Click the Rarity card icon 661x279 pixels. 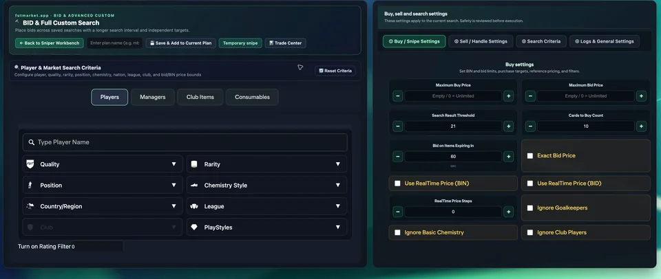194,164
